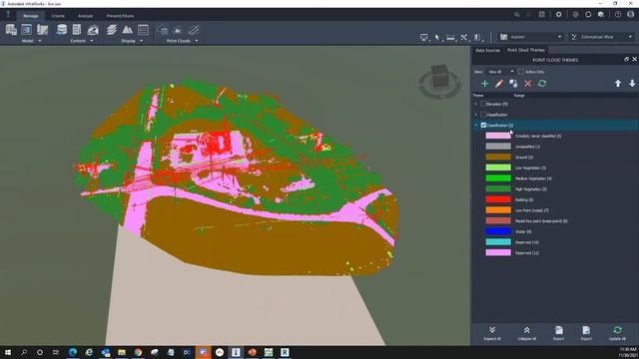Switch to the Create ribbon tab

tap(58, 16)
